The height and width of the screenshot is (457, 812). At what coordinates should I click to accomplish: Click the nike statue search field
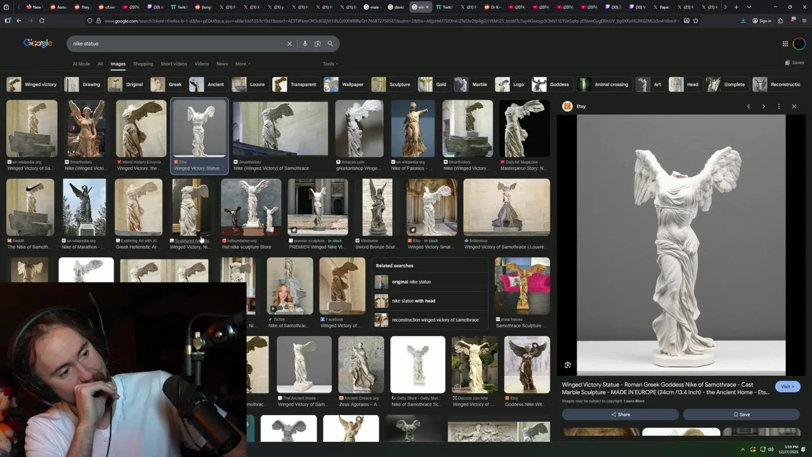[x=178, y=44]
